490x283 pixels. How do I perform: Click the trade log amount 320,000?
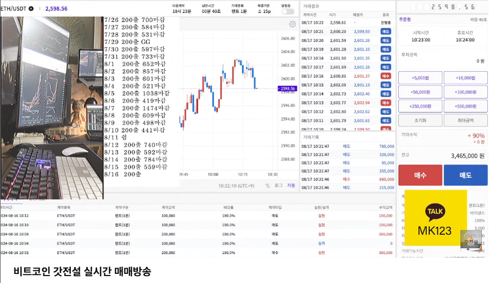pyautogui.click(x=386, y=154)
